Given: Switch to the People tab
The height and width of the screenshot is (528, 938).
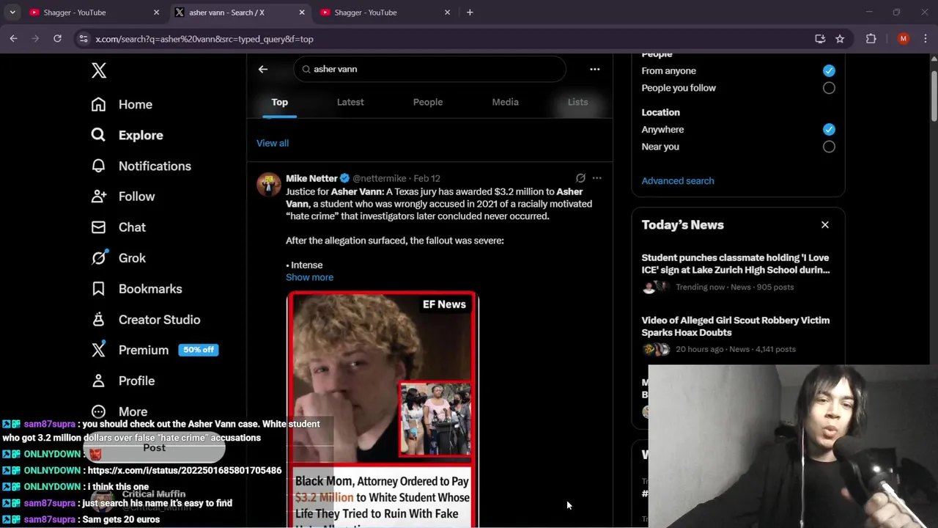Looking at the screenshot, I should tap(428, 102).
